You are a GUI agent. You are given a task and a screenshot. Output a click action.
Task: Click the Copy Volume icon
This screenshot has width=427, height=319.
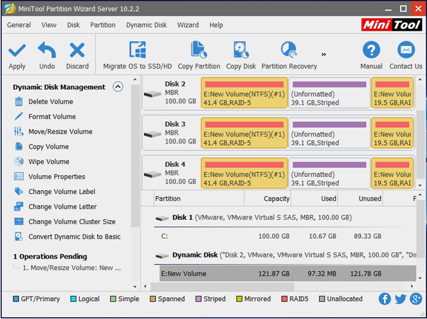coord(19,146)
